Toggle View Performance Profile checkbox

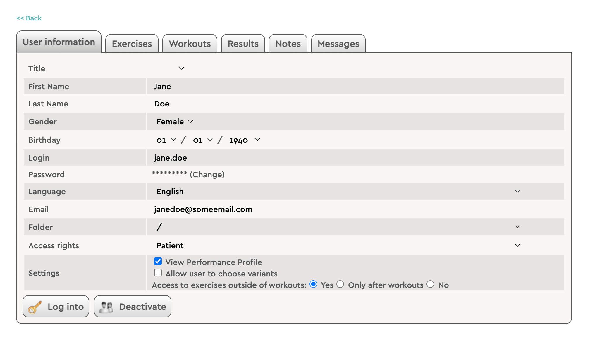158,261
